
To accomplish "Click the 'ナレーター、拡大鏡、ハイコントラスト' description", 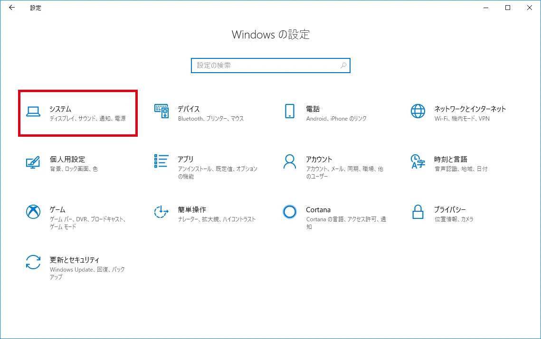I will coord(217,219).
